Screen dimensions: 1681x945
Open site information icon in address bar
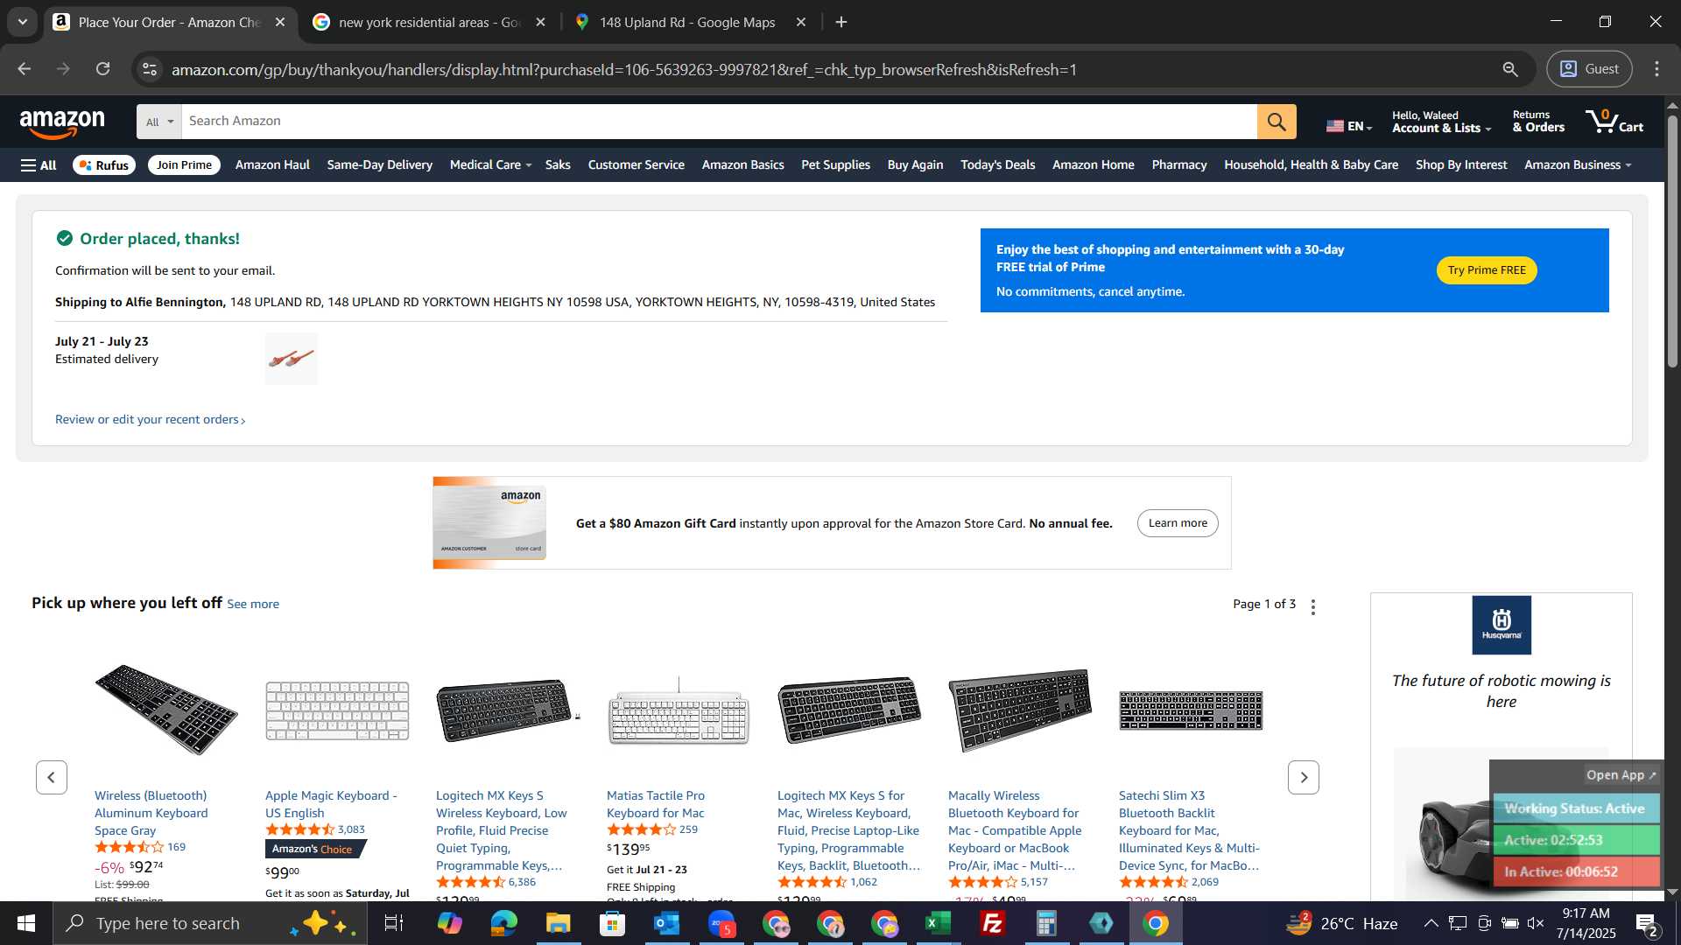pos(150,69)
